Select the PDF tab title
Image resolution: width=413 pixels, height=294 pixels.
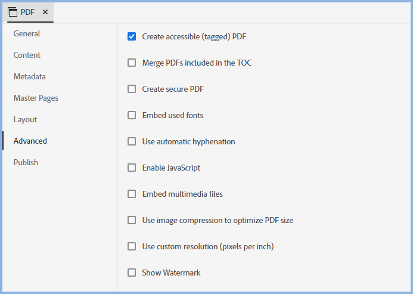pos(27,12)
